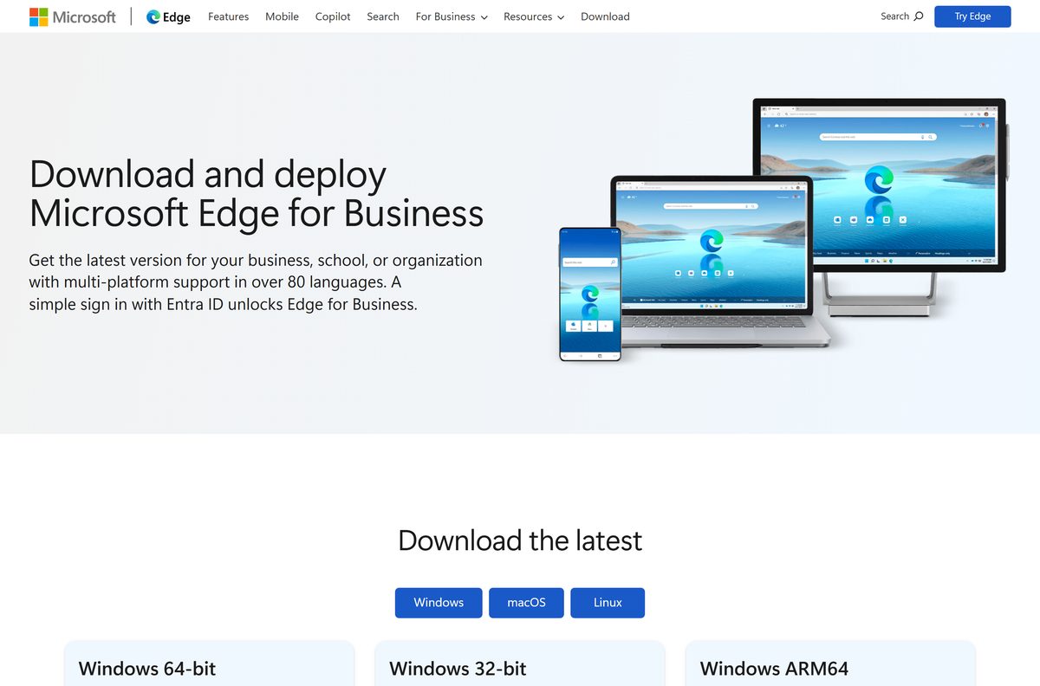Image resolution: width=1040 pixels, height=686 pixels.
Task: Click the Search magnifier button at top right
Action: tap(902, 16)
